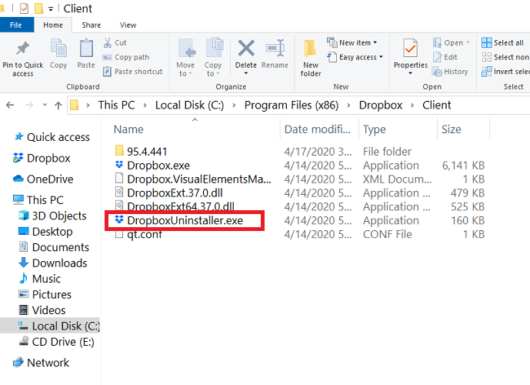The width and height of the screenshot is (530, 385).
Task: Sort by Name column header
Action: [128, 129]
